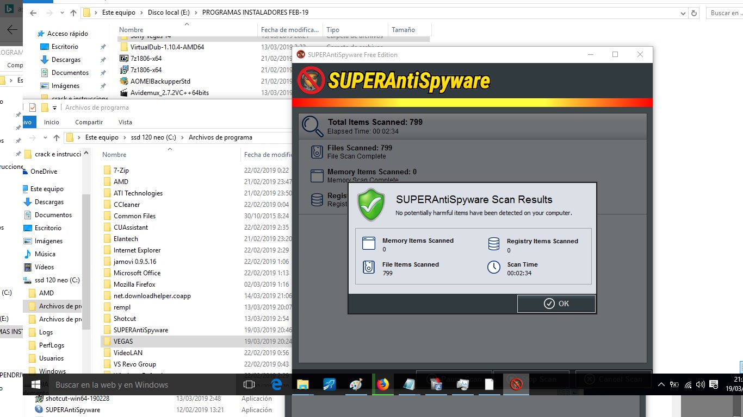This screenshot has height=417, width=743.
Task: Select ssd 120 neo (C:) in navigation pane
Action: 57,280
